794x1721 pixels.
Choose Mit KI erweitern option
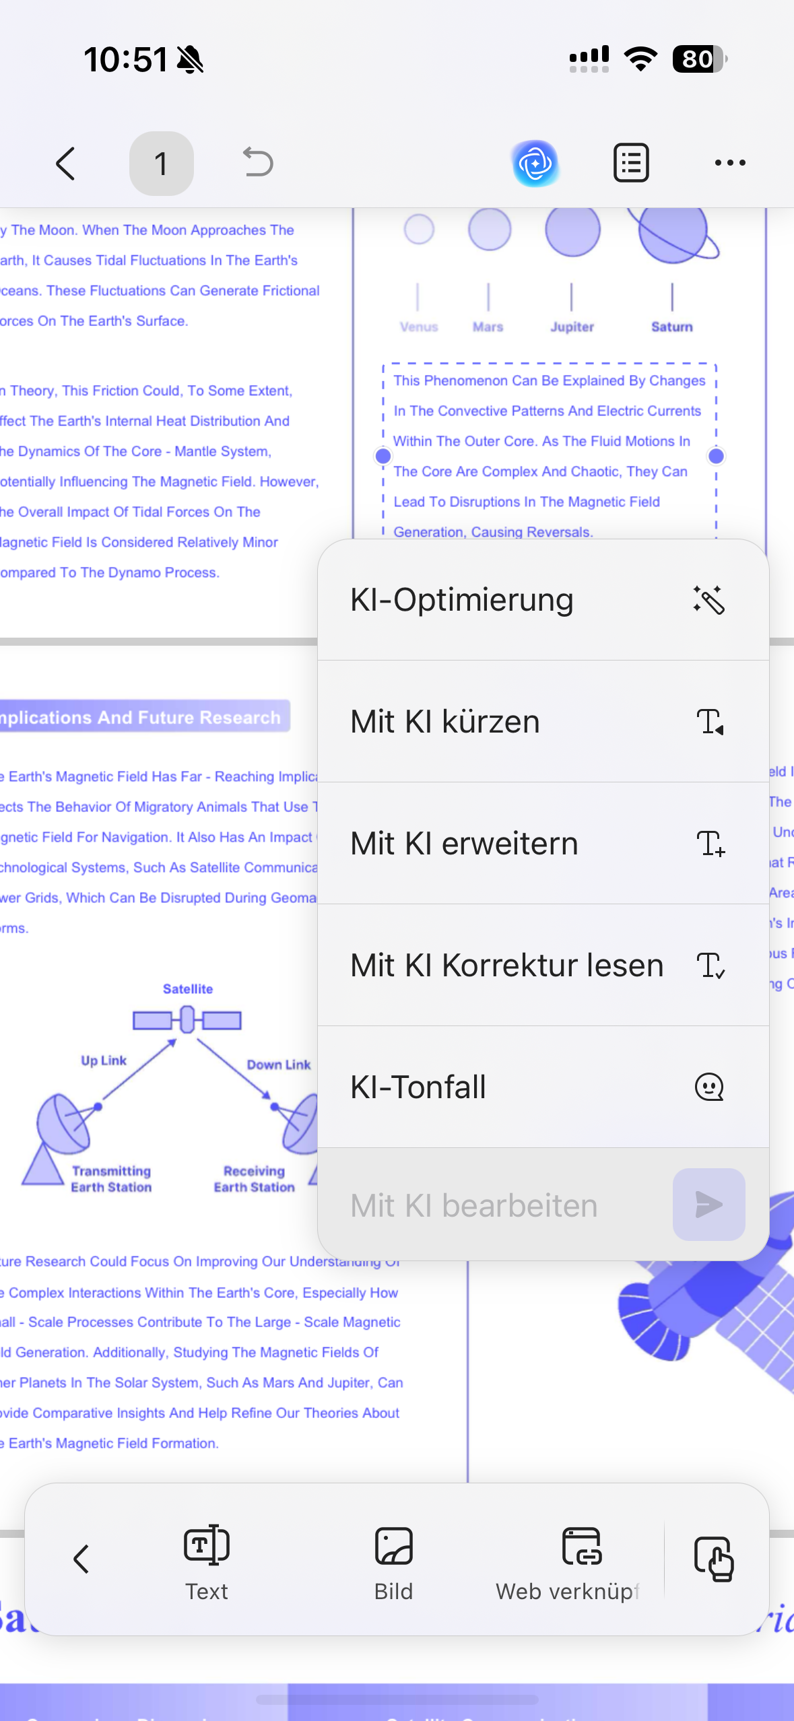543,844
